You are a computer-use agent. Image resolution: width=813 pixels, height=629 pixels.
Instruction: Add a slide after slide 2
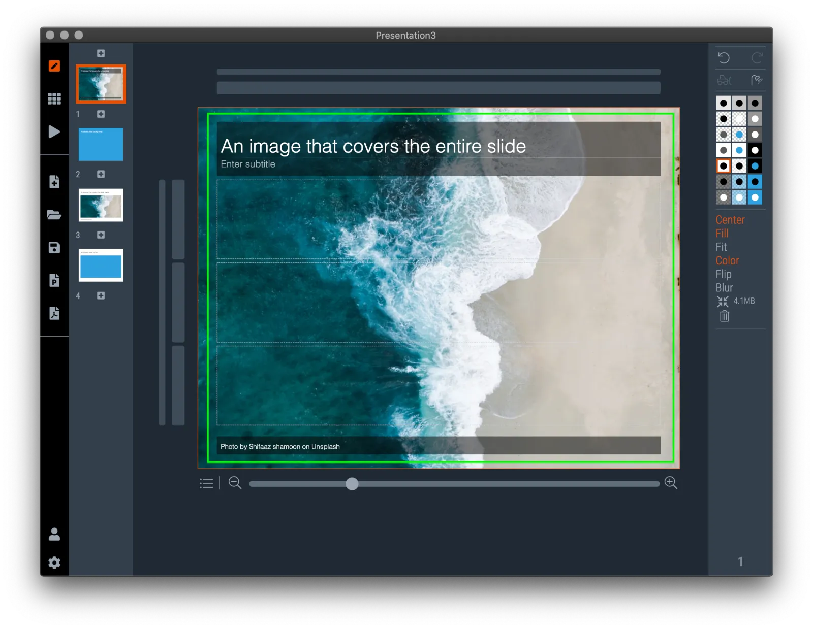(x=101, y=174)
